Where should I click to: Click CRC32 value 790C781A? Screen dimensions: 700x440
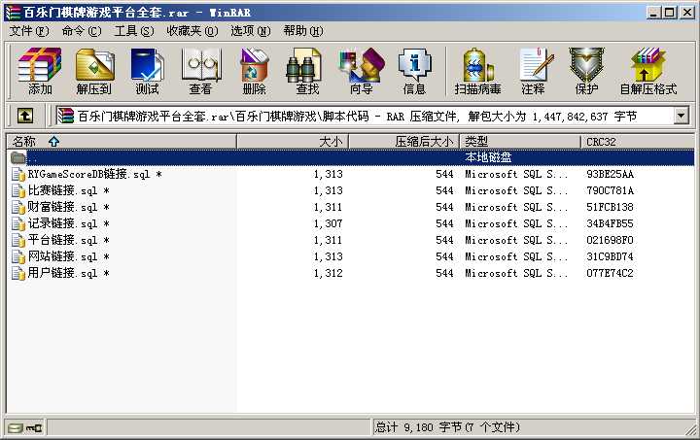(x=610, y=190)
